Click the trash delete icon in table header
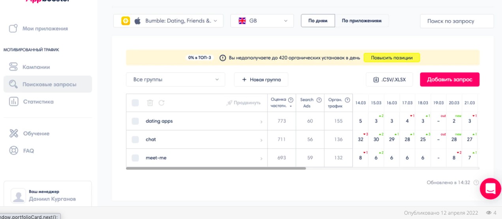 click(x=150, y=103)
